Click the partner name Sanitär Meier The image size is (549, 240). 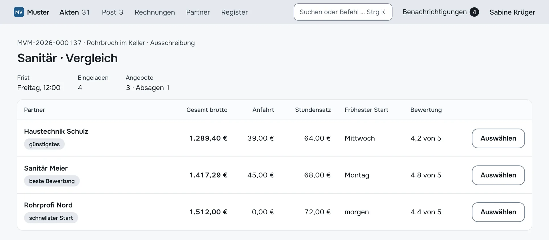pyautogui.click(x=46, y=168)
